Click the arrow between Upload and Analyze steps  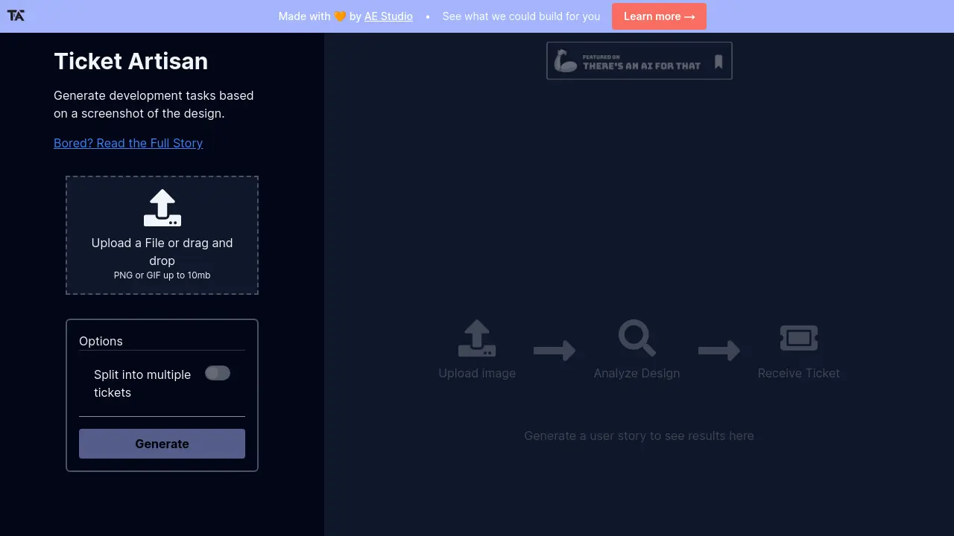[x=555, y=350]
